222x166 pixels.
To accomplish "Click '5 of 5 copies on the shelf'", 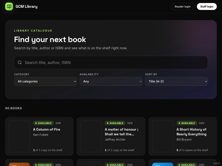I will coord(192,150).
